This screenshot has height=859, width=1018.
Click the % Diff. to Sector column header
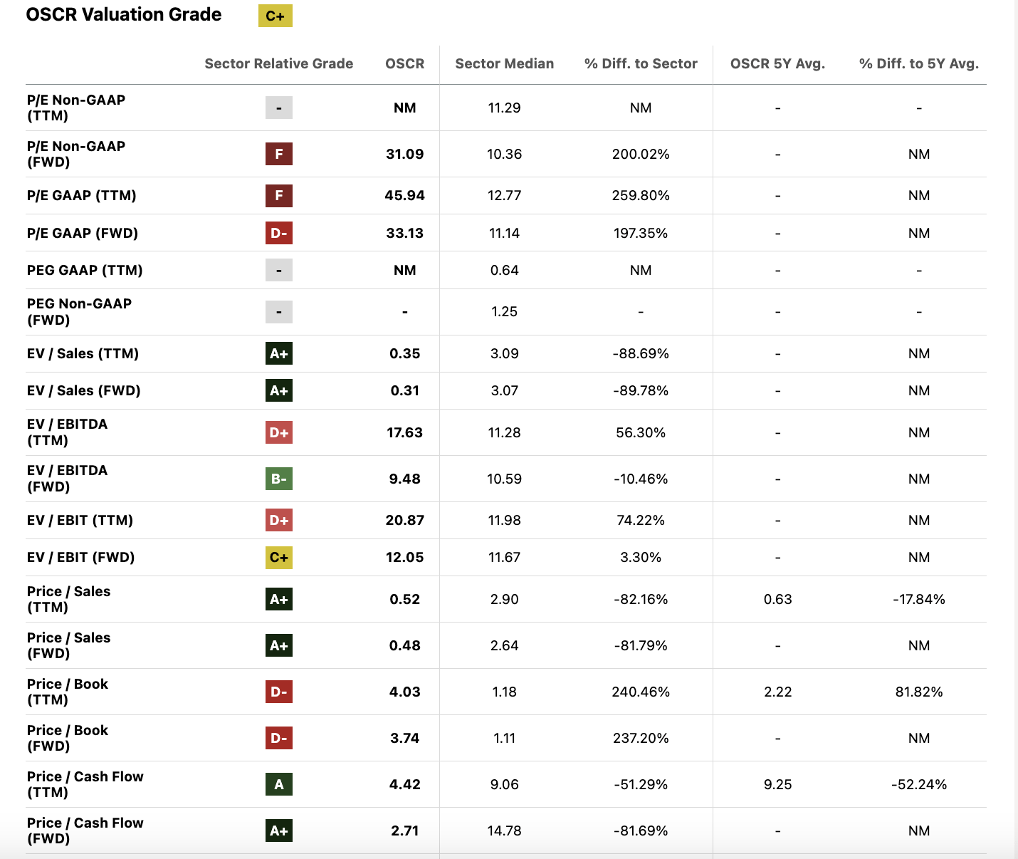coord(641,63)
